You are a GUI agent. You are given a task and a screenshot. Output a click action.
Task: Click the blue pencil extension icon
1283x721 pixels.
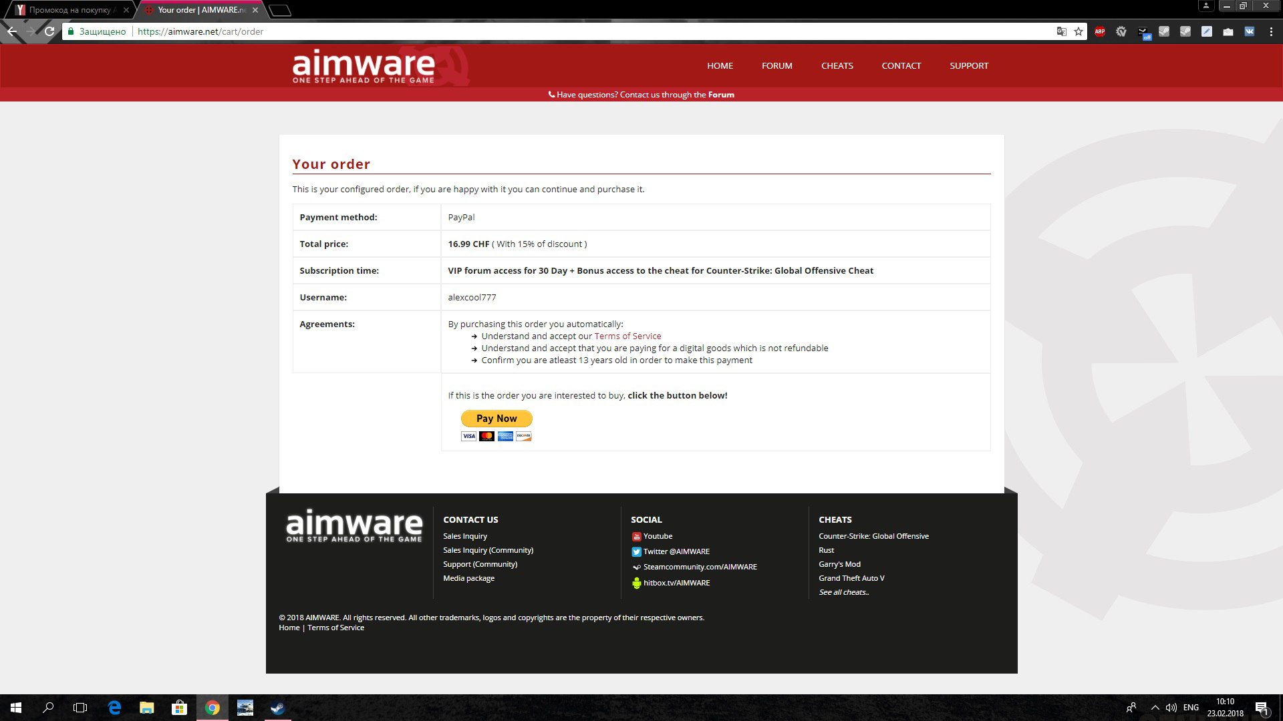pyautogui.click(x=1207, y=31)
